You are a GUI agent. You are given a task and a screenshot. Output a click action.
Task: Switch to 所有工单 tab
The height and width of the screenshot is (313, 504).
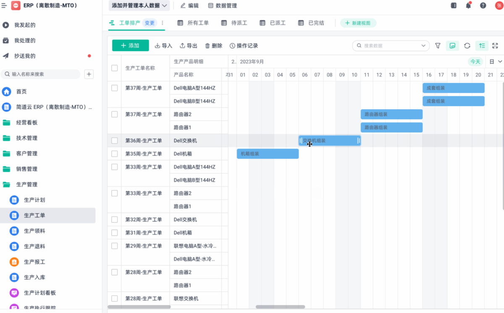pyautogui.click(x=193, y=23)
